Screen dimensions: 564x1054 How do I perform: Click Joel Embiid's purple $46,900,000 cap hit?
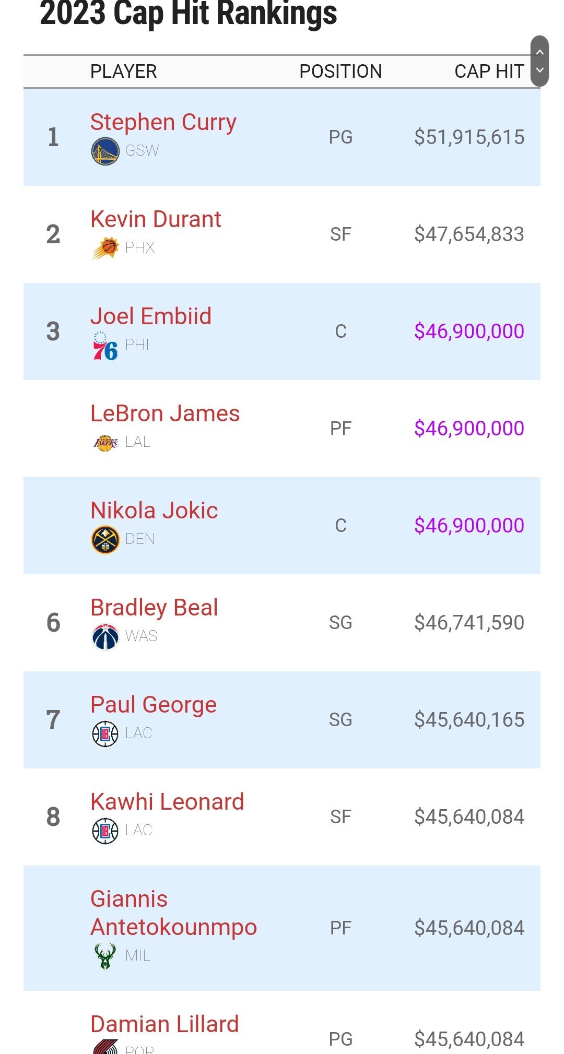(469, 331)
